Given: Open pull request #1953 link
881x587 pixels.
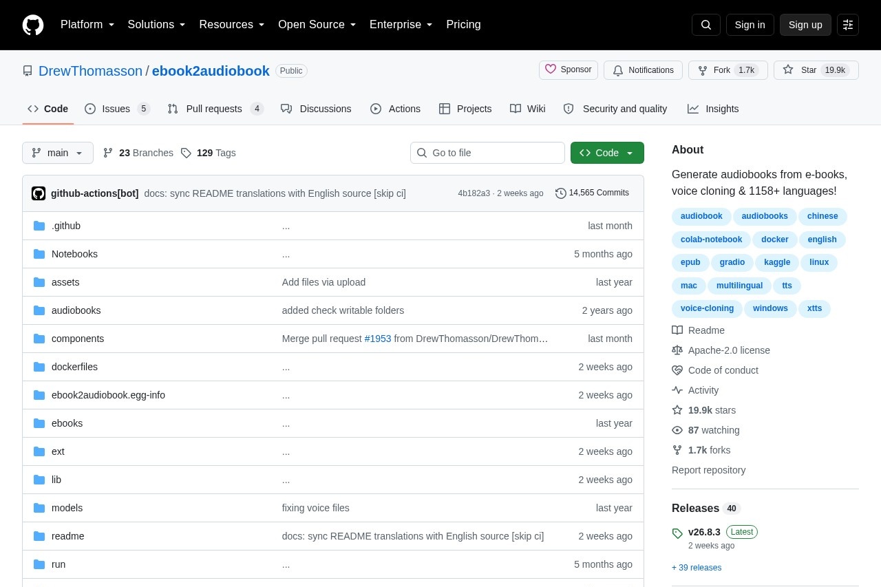Looking at the screenshot, I should [x=378, y=339].
